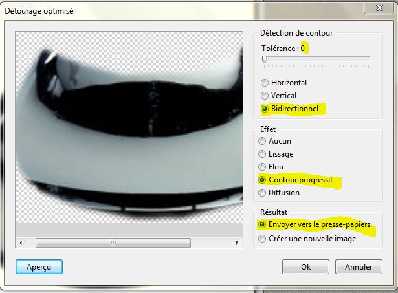Click the cutout preview image

click(x=129, y=127)
